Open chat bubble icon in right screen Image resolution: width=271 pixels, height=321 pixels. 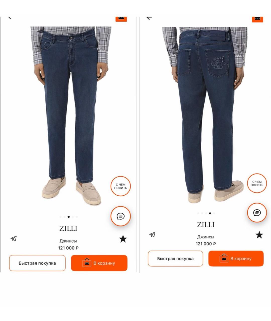pyautogui.click(x=257, y=213)
